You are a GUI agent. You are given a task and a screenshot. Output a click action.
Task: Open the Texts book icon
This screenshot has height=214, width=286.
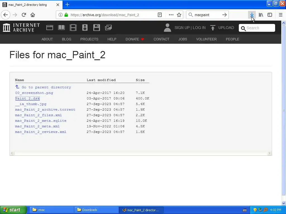(61, 28)
